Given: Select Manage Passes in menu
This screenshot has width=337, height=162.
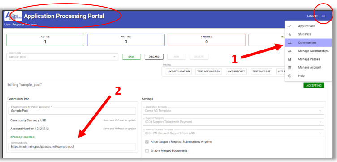Looking at the screenshot, I should tap(308, 59).
